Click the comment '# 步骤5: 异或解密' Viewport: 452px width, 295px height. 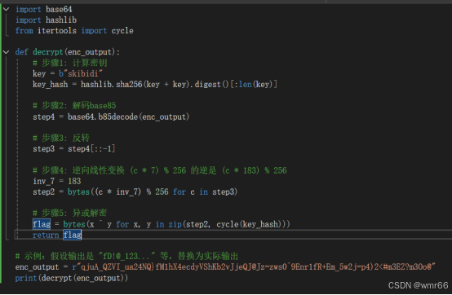(x=70, y=213)
